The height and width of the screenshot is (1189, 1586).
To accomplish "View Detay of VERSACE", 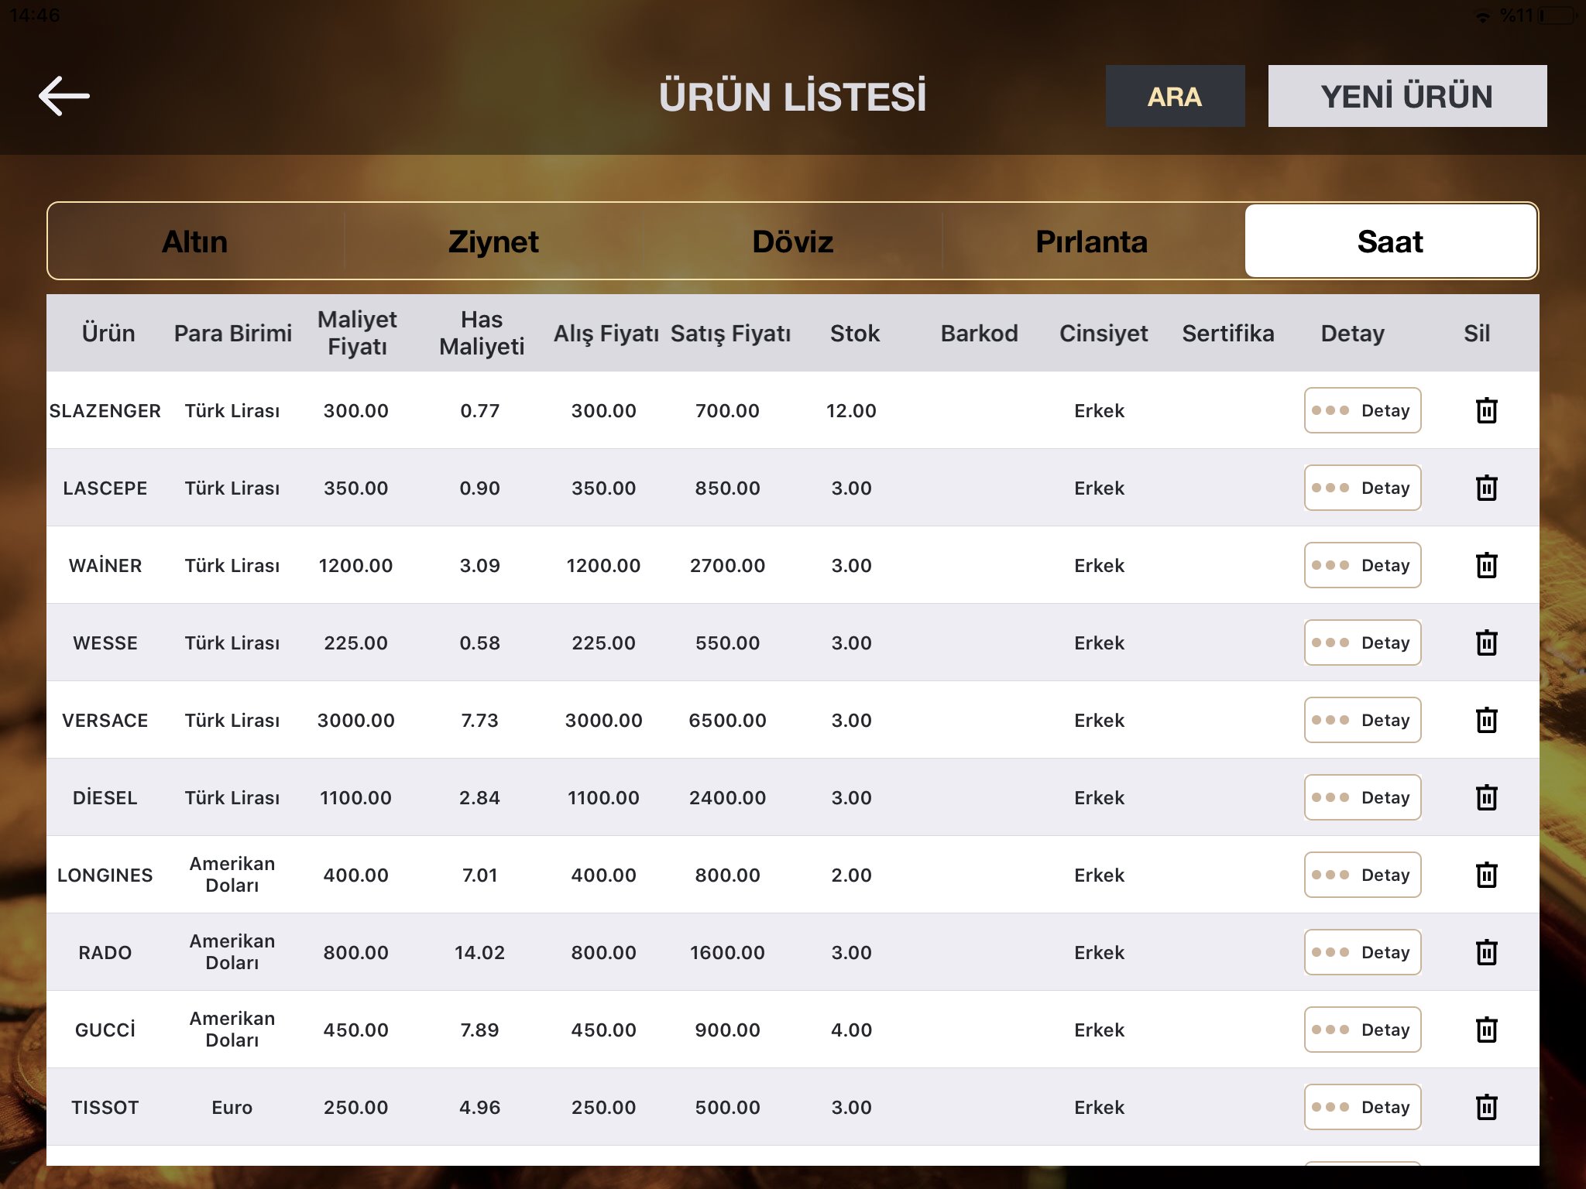I will (x=1362, y=720).
